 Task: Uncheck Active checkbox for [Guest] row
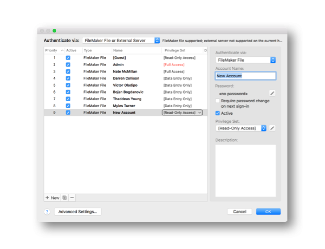tap(68, 58)
